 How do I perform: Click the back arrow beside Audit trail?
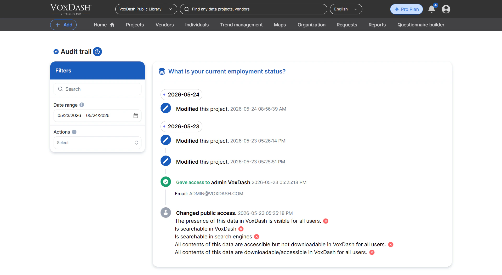[56, 52]
